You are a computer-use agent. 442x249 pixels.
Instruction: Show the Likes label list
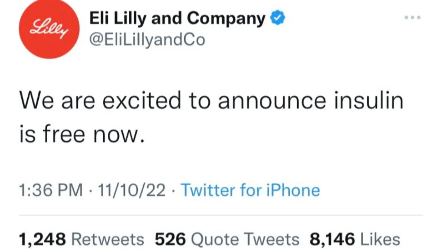380,239
